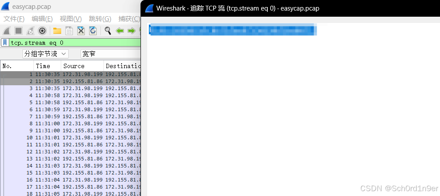The width and height of the screenshot is (440, 196).
Task: Click the highlighted stream text in TCP stream window
Action: click(233, 29)
